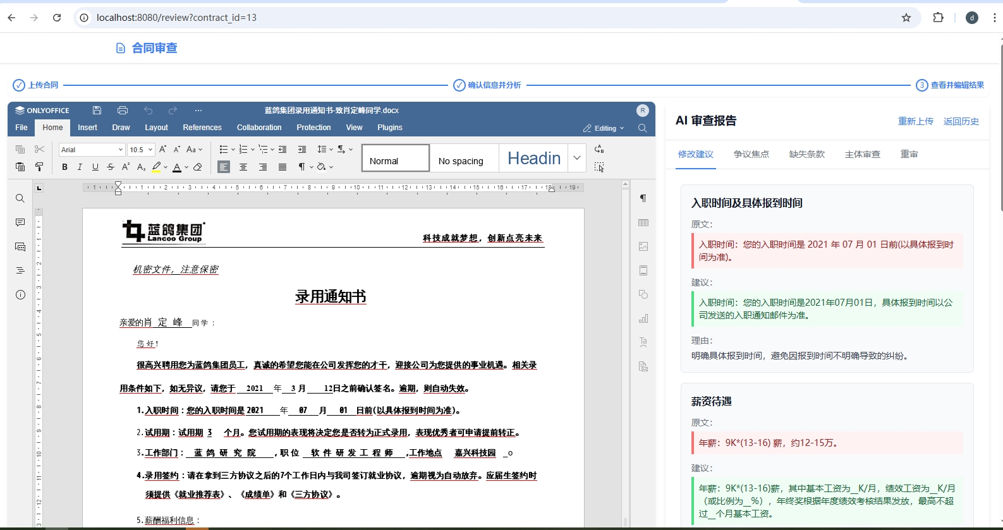Open the Bullets list dropdown arrow
The width and height of the screenshot is (1003, 530).
233,150
